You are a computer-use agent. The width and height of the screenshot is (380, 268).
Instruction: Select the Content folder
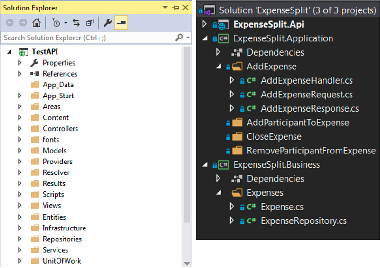point(56,118)
